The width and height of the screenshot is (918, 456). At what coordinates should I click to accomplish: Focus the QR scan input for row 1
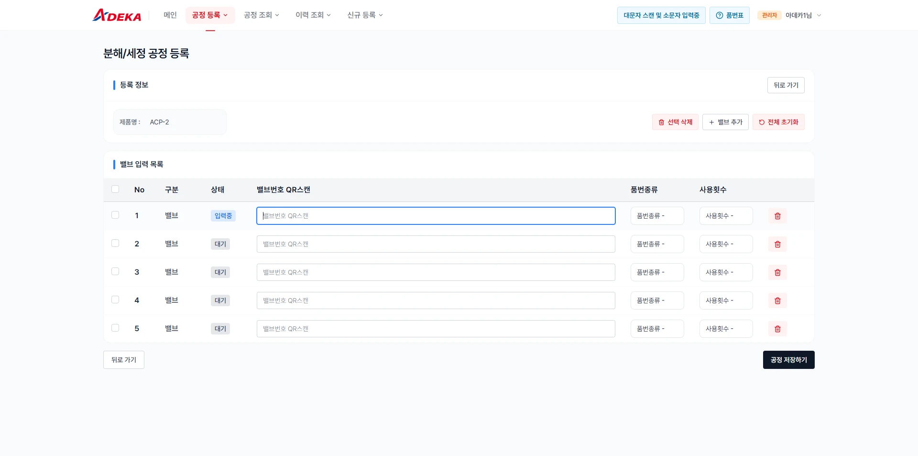point(436,216)
